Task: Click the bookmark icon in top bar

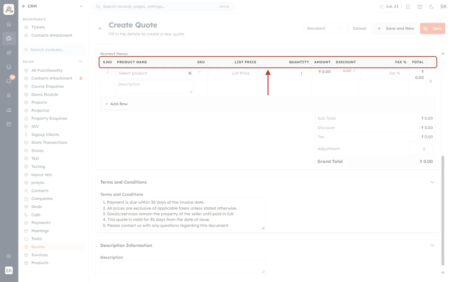Action: (408, 7)
